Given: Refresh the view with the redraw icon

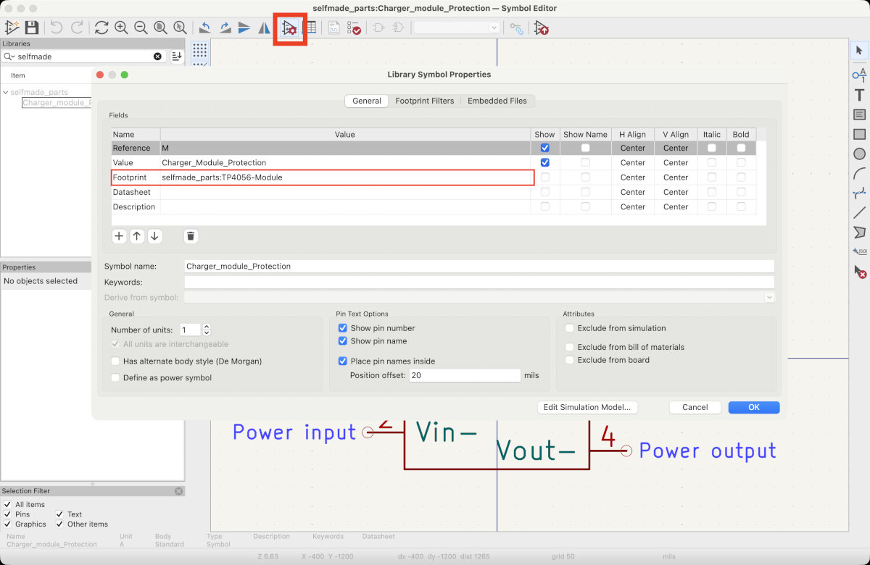Looking at the screenshot, I should point(101,28).
